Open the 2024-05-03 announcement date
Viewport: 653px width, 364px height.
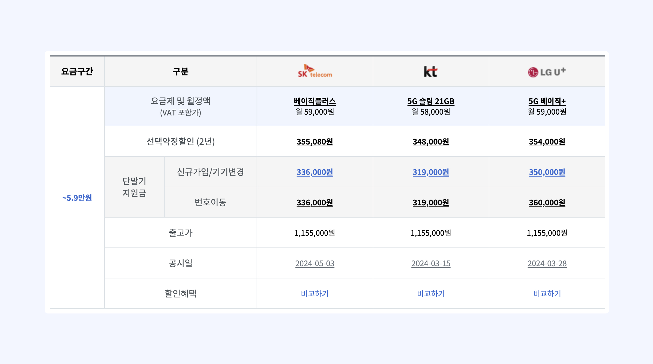(x=315, y=263)
